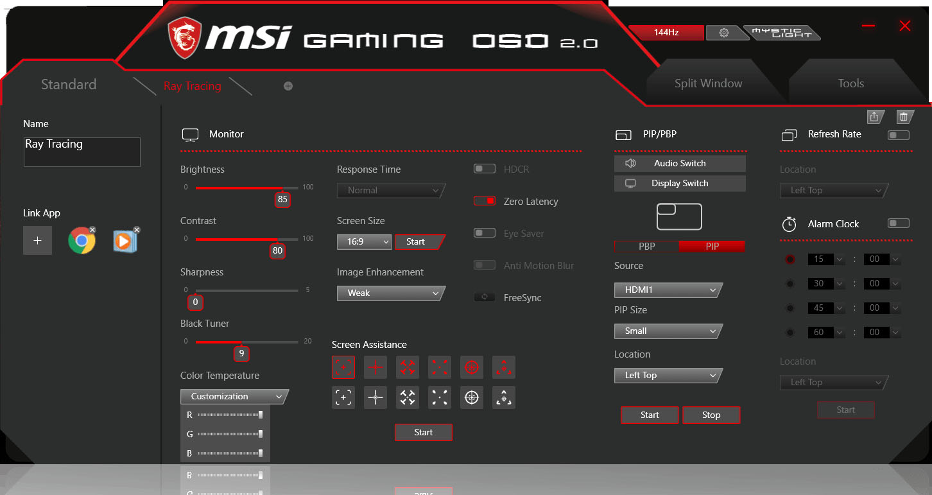The image size is (932, 495).
Task: Click the MSI dragon shield logo
Action: [x=184, y=38]
